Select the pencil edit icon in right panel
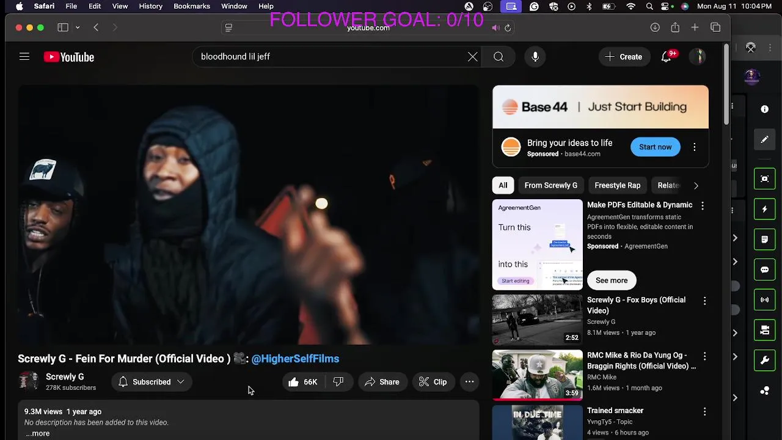Screen dimensions: 782x440 [765, 140]
